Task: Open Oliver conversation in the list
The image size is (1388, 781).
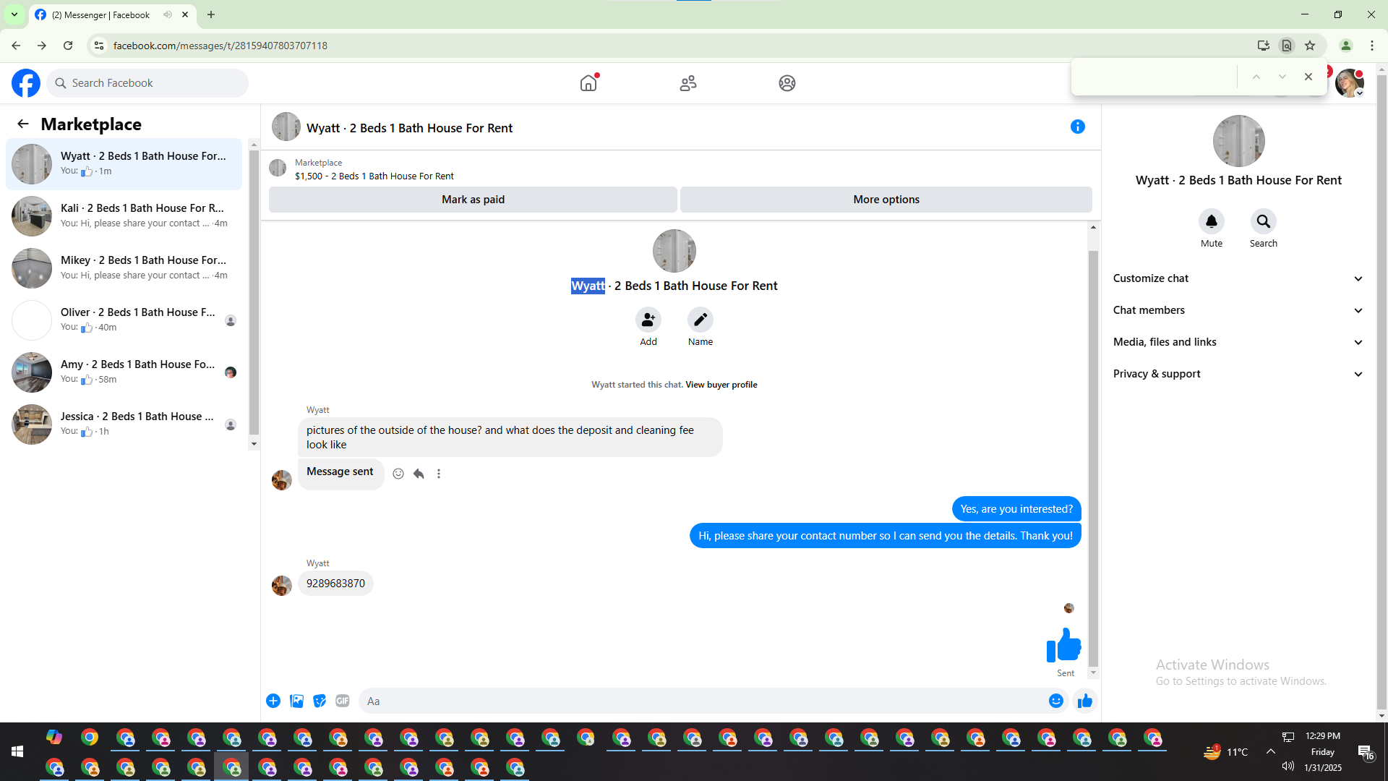Action: pyautogui.click(x=124, y=320)
